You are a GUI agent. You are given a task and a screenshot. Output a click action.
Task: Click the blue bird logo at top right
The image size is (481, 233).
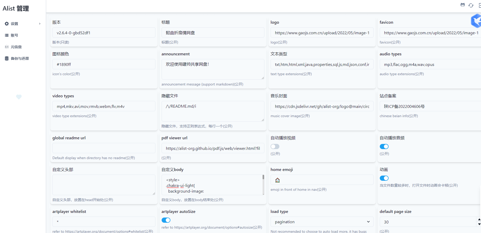pyautogui.click(x=476, y=21)
